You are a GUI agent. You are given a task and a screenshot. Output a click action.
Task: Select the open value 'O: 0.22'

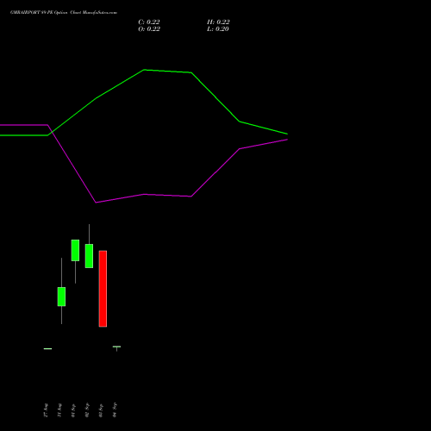coord(149,29)
